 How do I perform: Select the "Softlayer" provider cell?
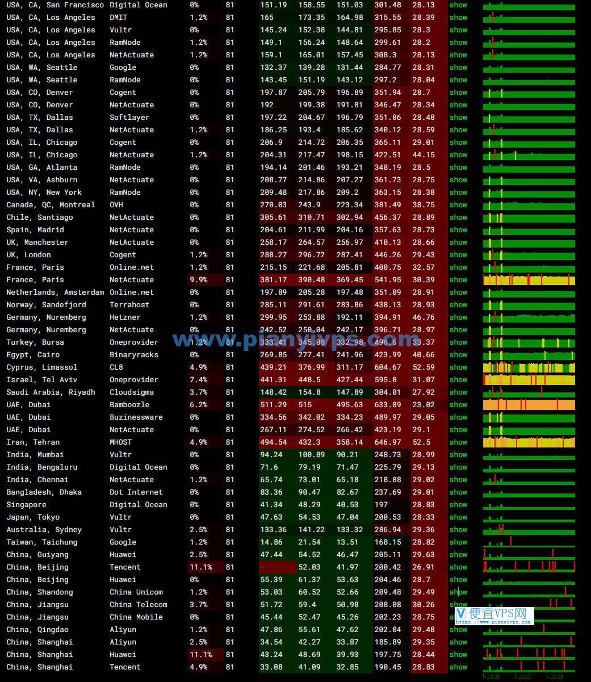point(129,118)
